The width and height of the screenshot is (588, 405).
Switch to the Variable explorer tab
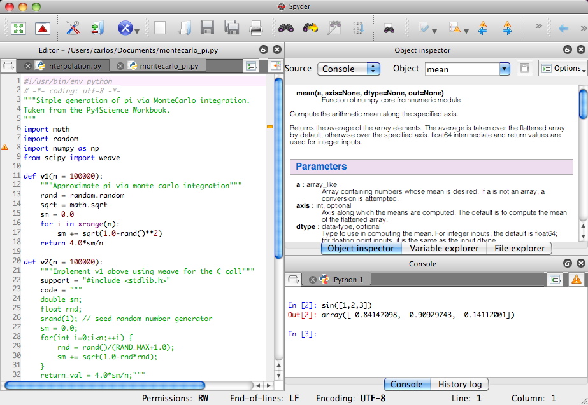pyautogui.click(x=444, y=248)
